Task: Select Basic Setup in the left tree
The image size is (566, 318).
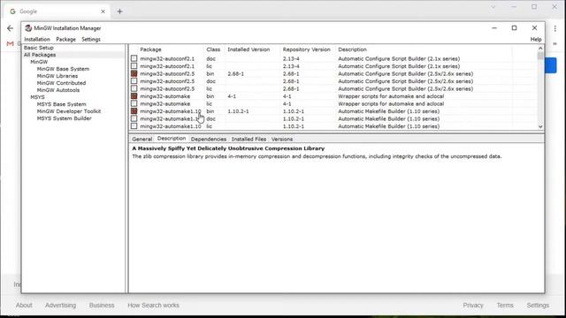Action: pos(39,48)
